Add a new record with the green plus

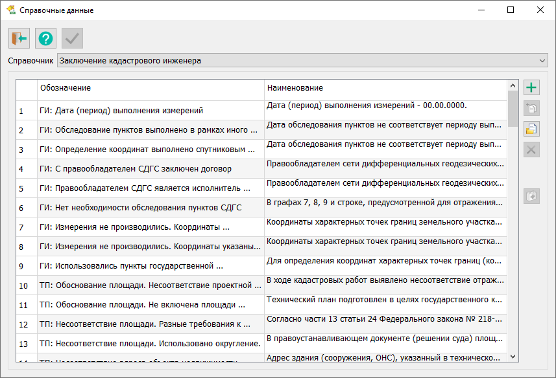tap(531, 88)
